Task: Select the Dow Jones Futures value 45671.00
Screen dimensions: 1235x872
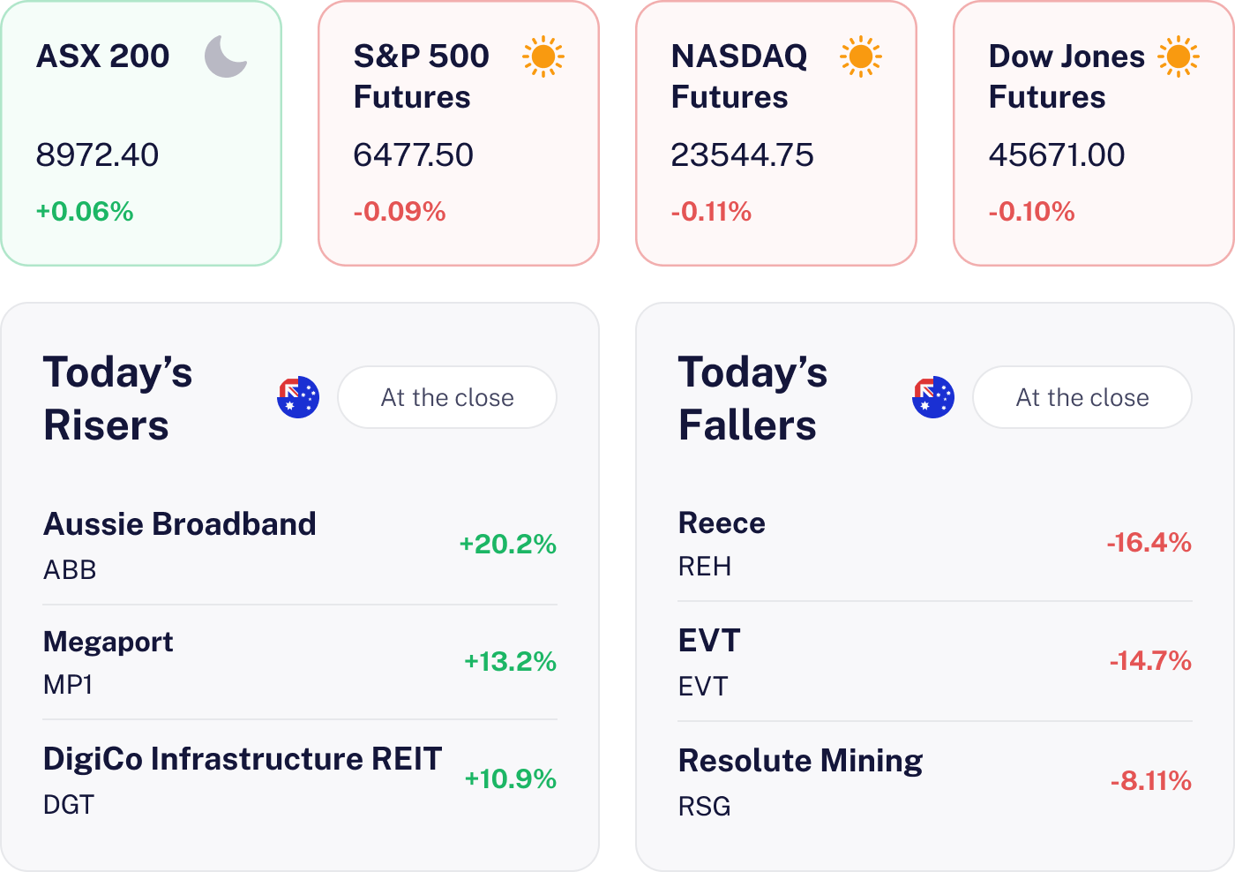Action: (1056, 155)
